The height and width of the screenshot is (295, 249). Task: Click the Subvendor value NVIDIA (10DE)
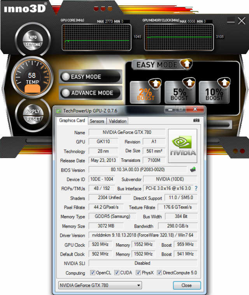click(x=170, y=179)
